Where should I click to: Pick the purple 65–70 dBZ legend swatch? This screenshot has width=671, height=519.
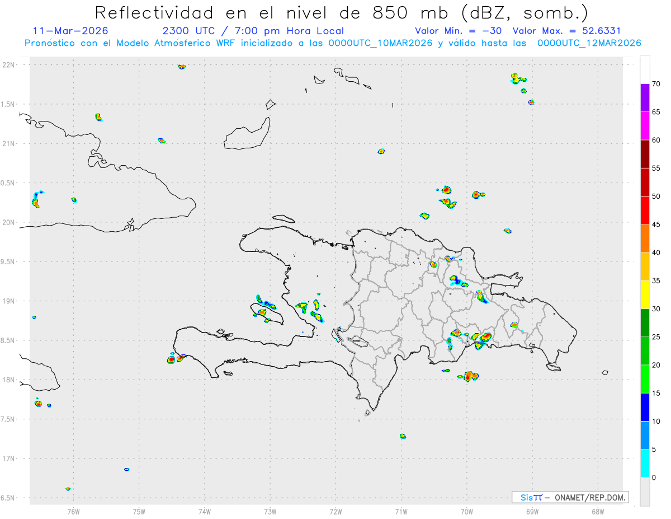645,98
